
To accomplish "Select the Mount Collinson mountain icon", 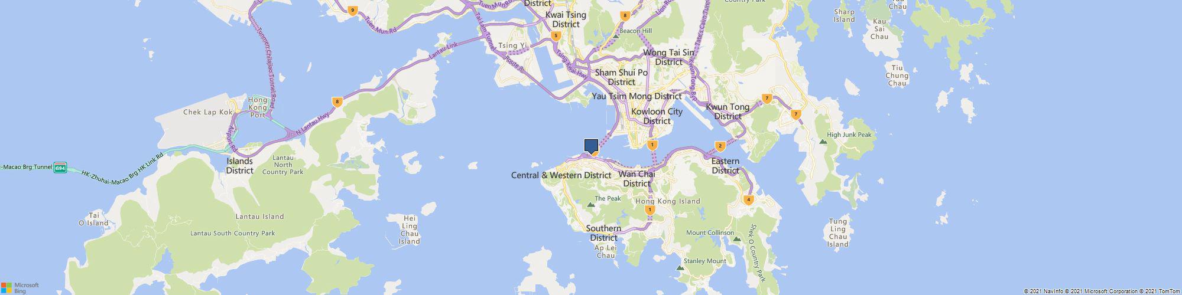I will click(736, 239).
